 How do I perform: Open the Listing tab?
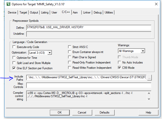tap(45, 12)
